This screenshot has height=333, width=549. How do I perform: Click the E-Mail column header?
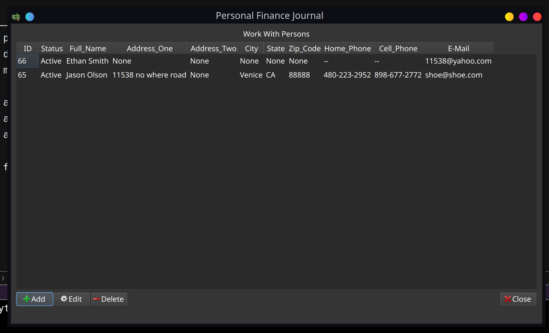point(458,49)
